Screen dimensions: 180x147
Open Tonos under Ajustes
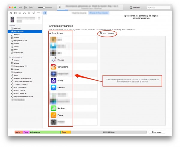(x=25, y=47)
